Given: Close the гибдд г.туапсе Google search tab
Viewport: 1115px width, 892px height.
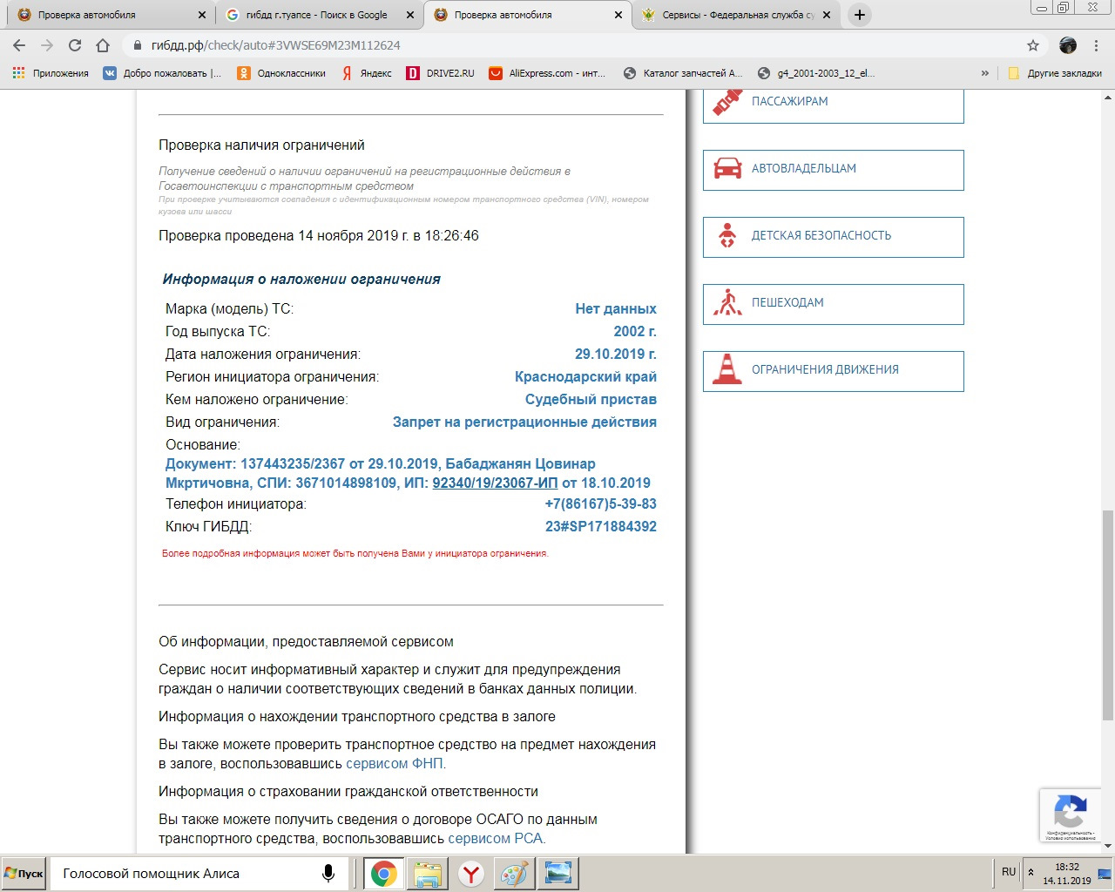Looking at the screenshot, I should tap(410, 15).
